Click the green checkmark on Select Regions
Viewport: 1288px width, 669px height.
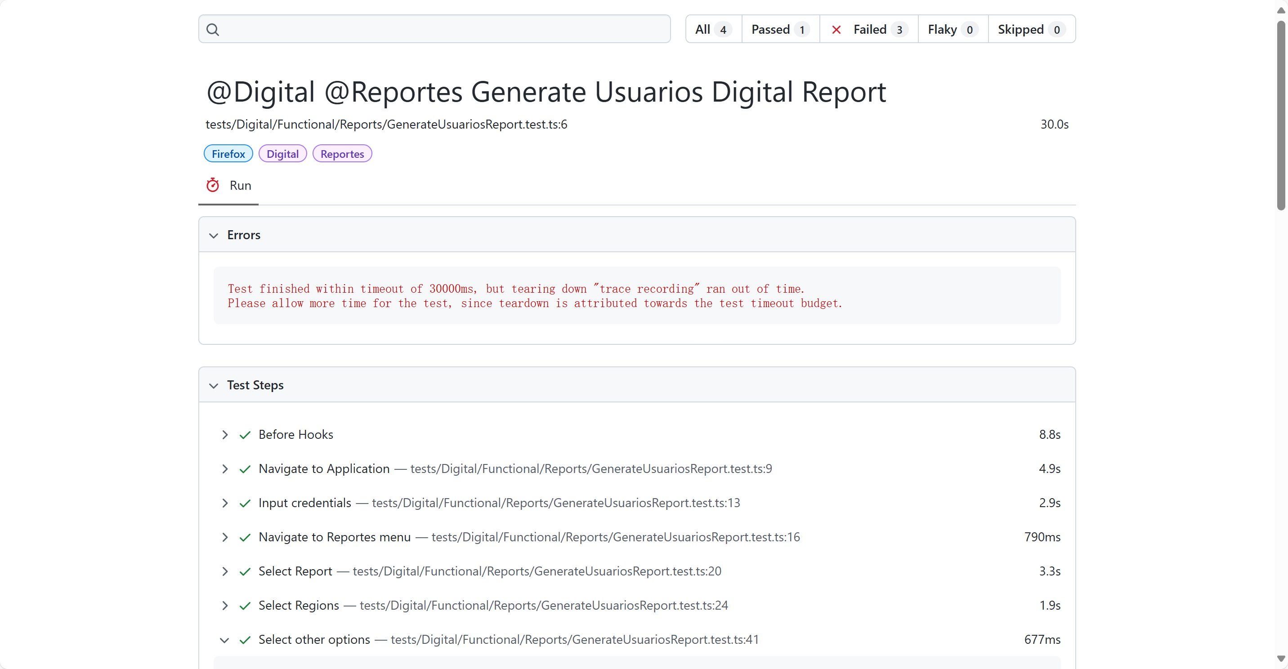(x=245, y=606)
